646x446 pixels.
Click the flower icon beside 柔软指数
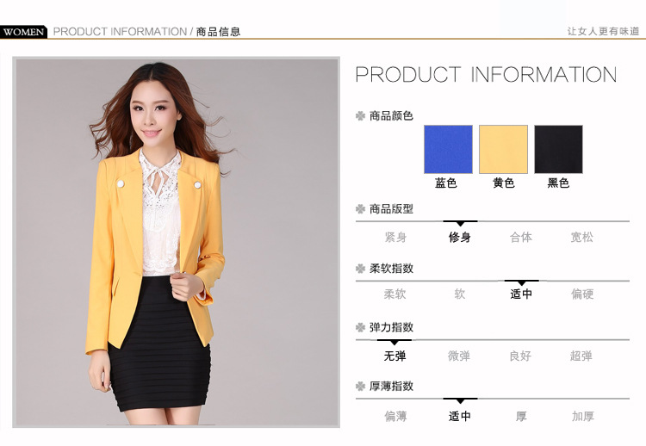(x=361, y=269)
